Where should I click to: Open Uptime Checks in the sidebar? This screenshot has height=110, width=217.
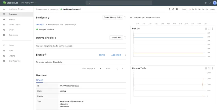(x=15, y=25)
